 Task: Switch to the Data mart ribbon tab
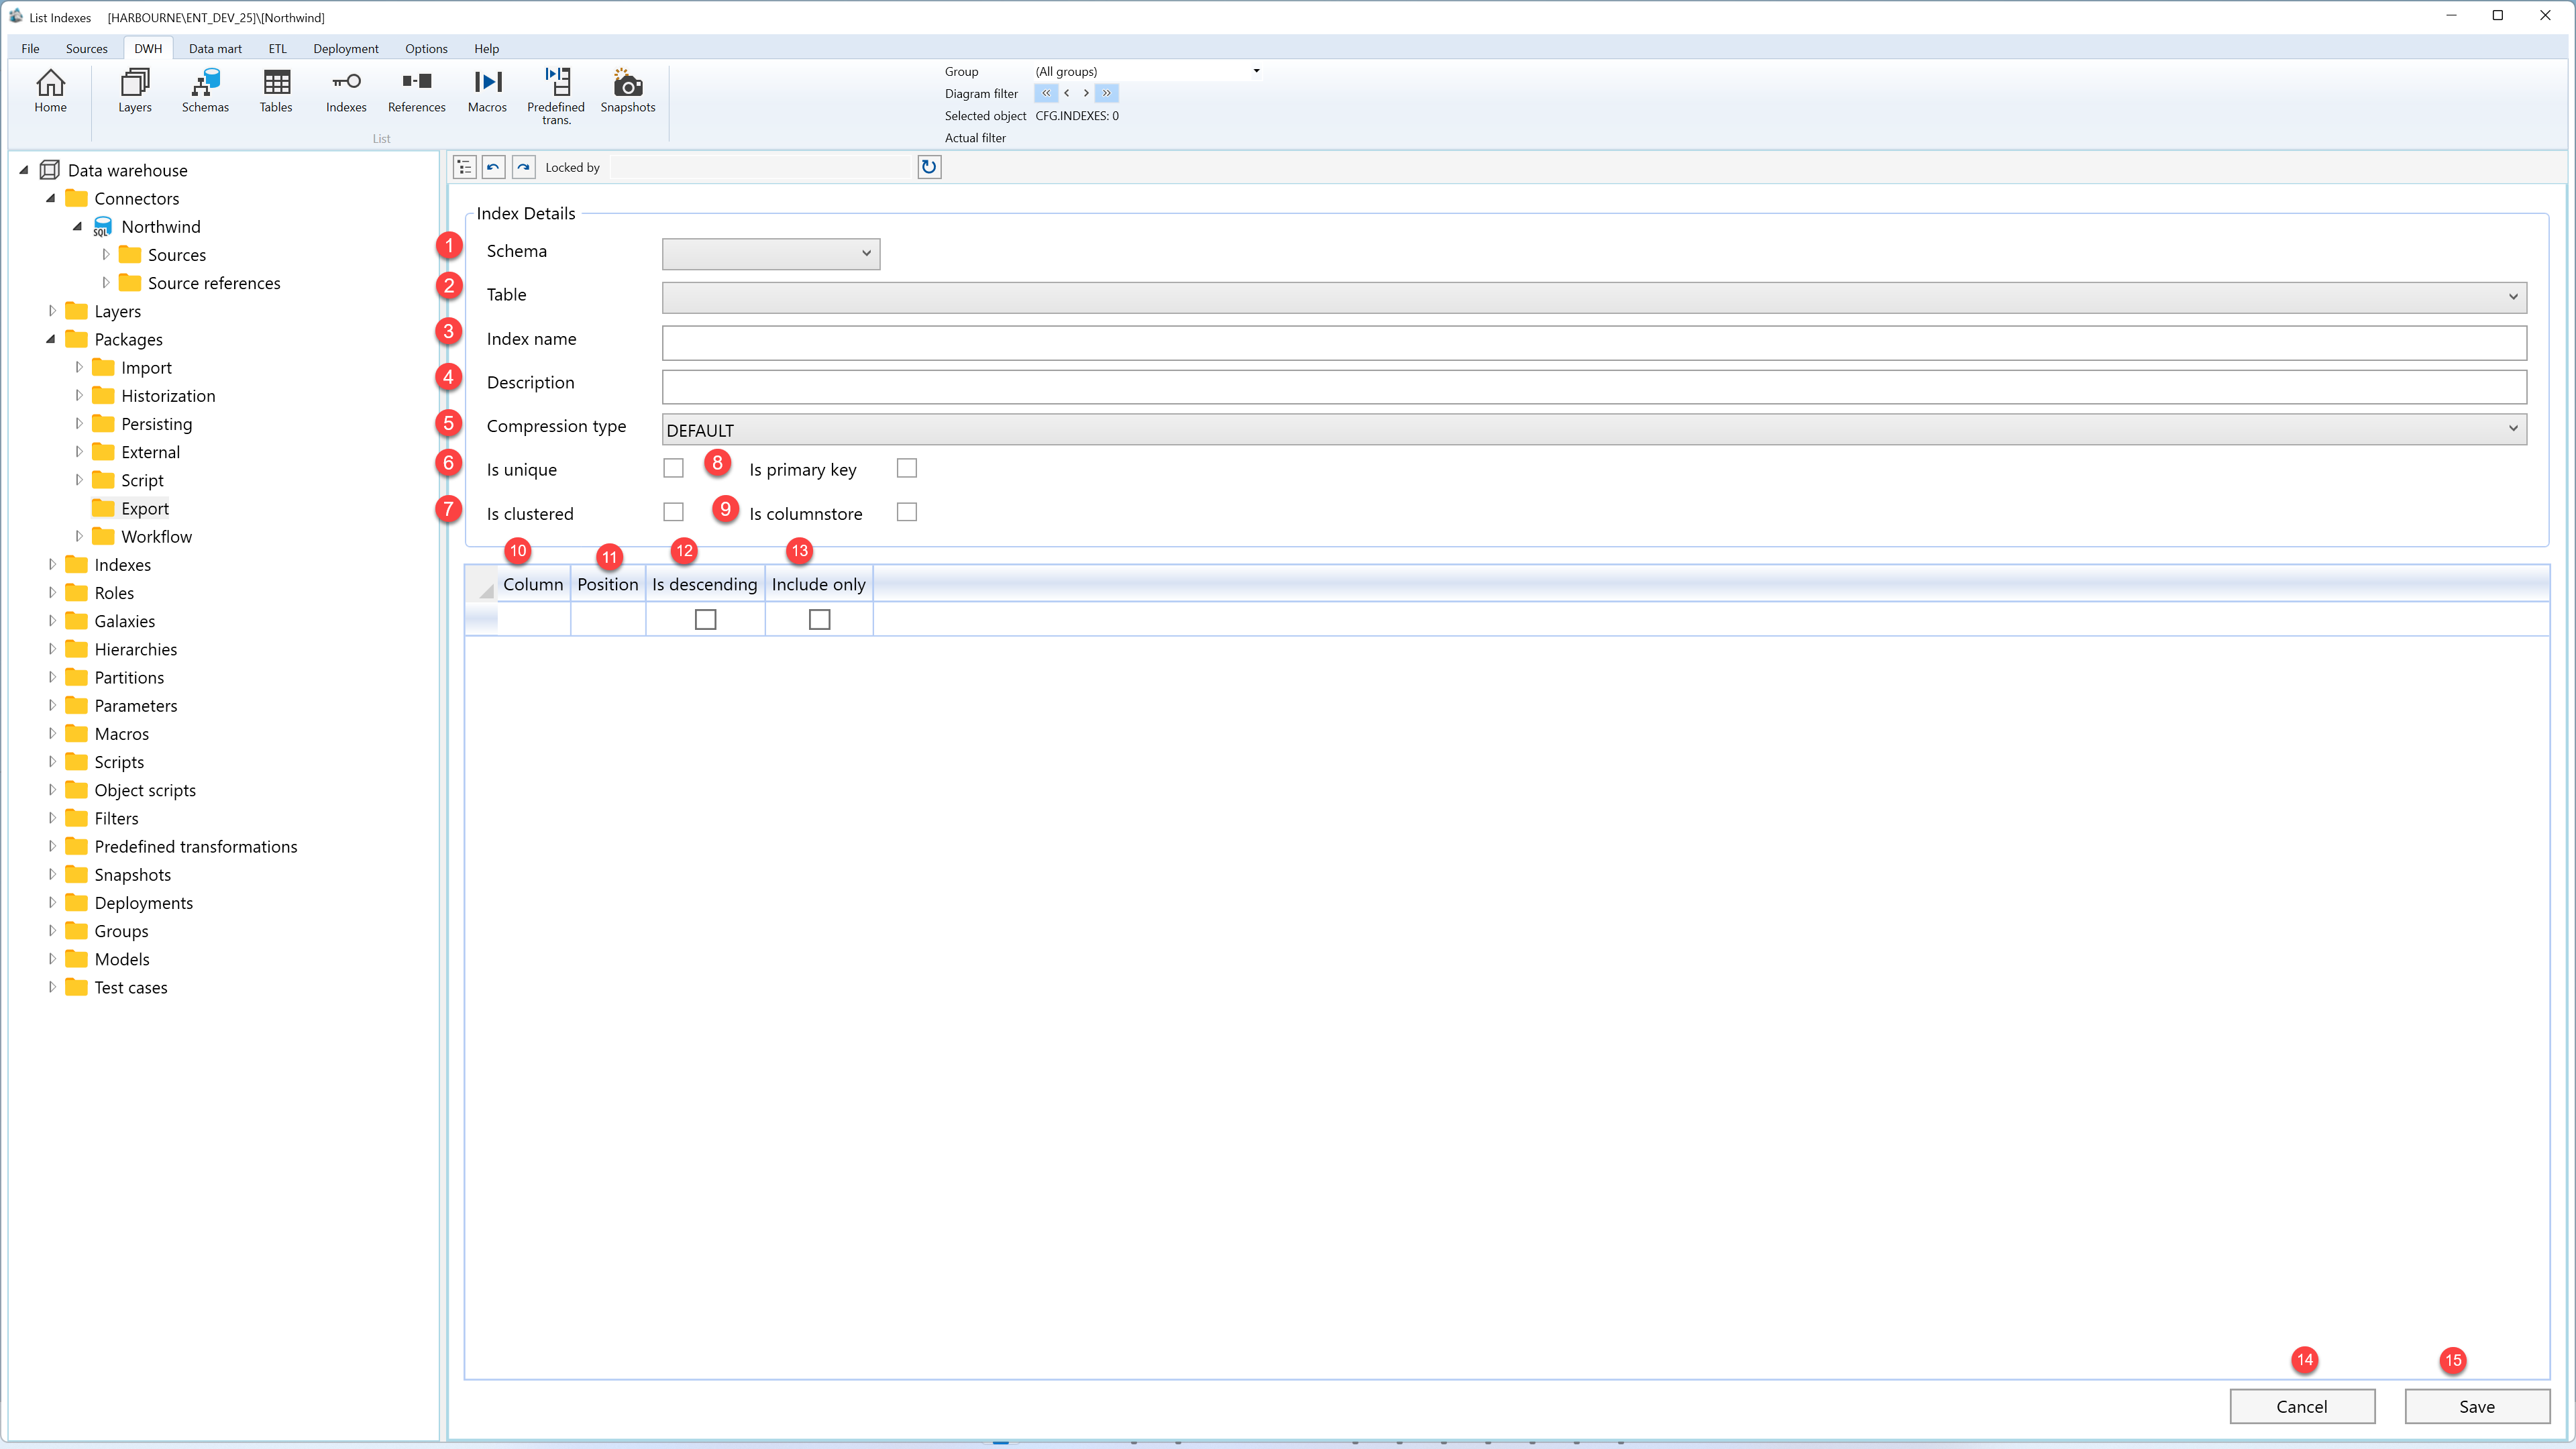click(x=215, y=48)
